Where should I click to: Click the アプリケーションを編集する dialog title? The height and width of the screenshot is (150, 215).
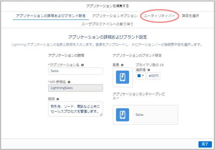pyautogui.click(x=107, y=6)
